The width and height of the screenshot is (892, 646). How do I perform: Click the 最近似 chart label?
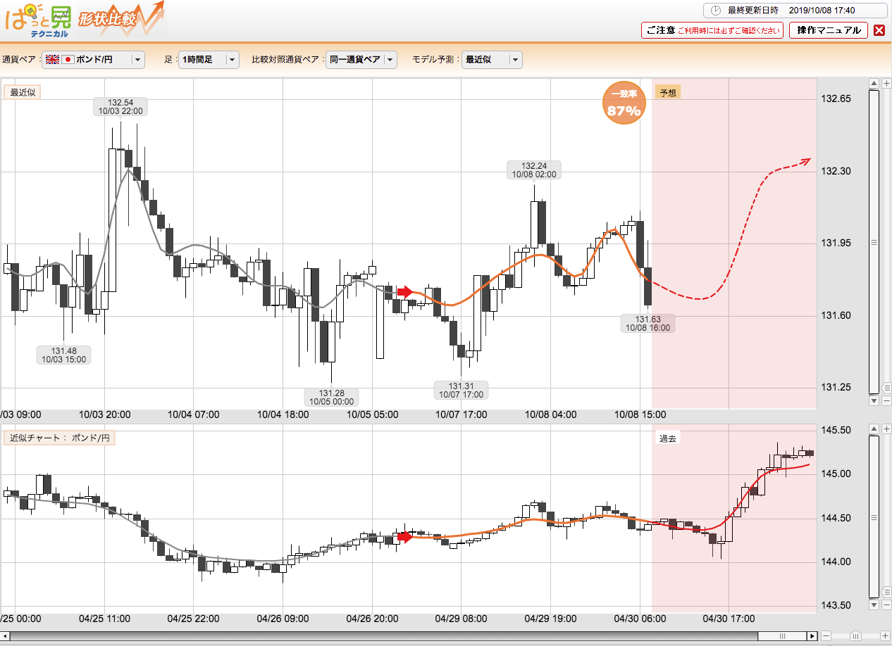tap(22, 92)
